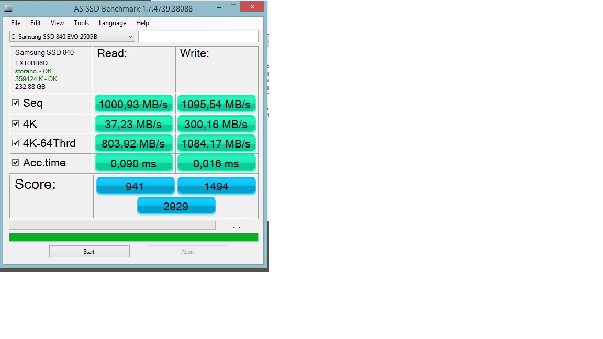Select the 4K write result 300,16 MB/s
603x339 pixels.
point(217,124)
